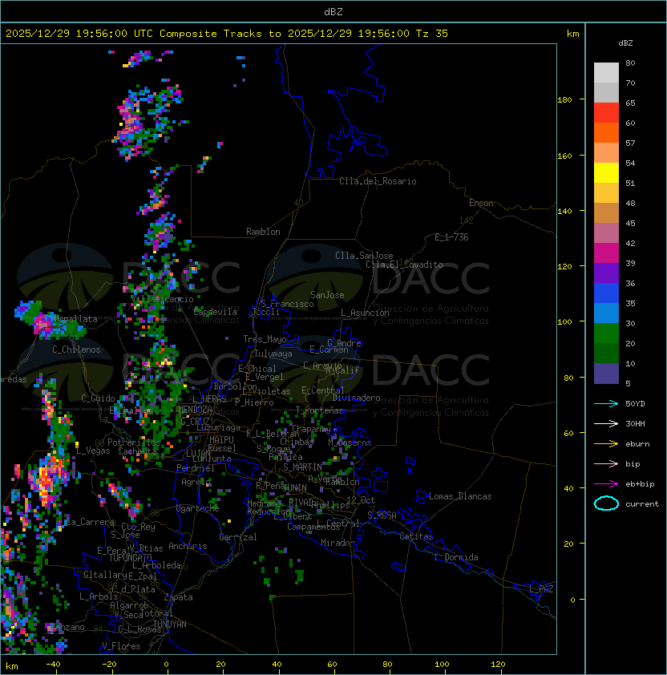Click the 'Divisadero' map label
The height and width of the screenshot is (675, 667).
pos(357,398)
